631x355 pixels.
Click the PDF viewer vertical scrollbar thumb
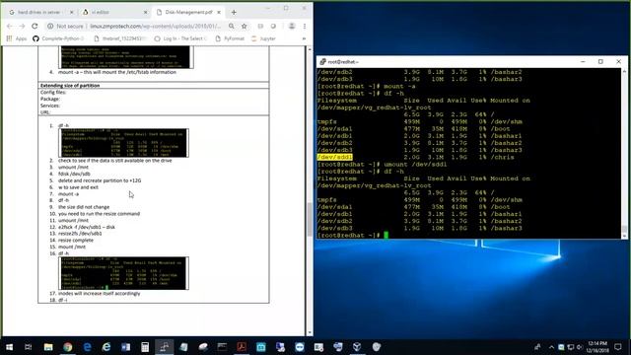click(x=310, y=219)
